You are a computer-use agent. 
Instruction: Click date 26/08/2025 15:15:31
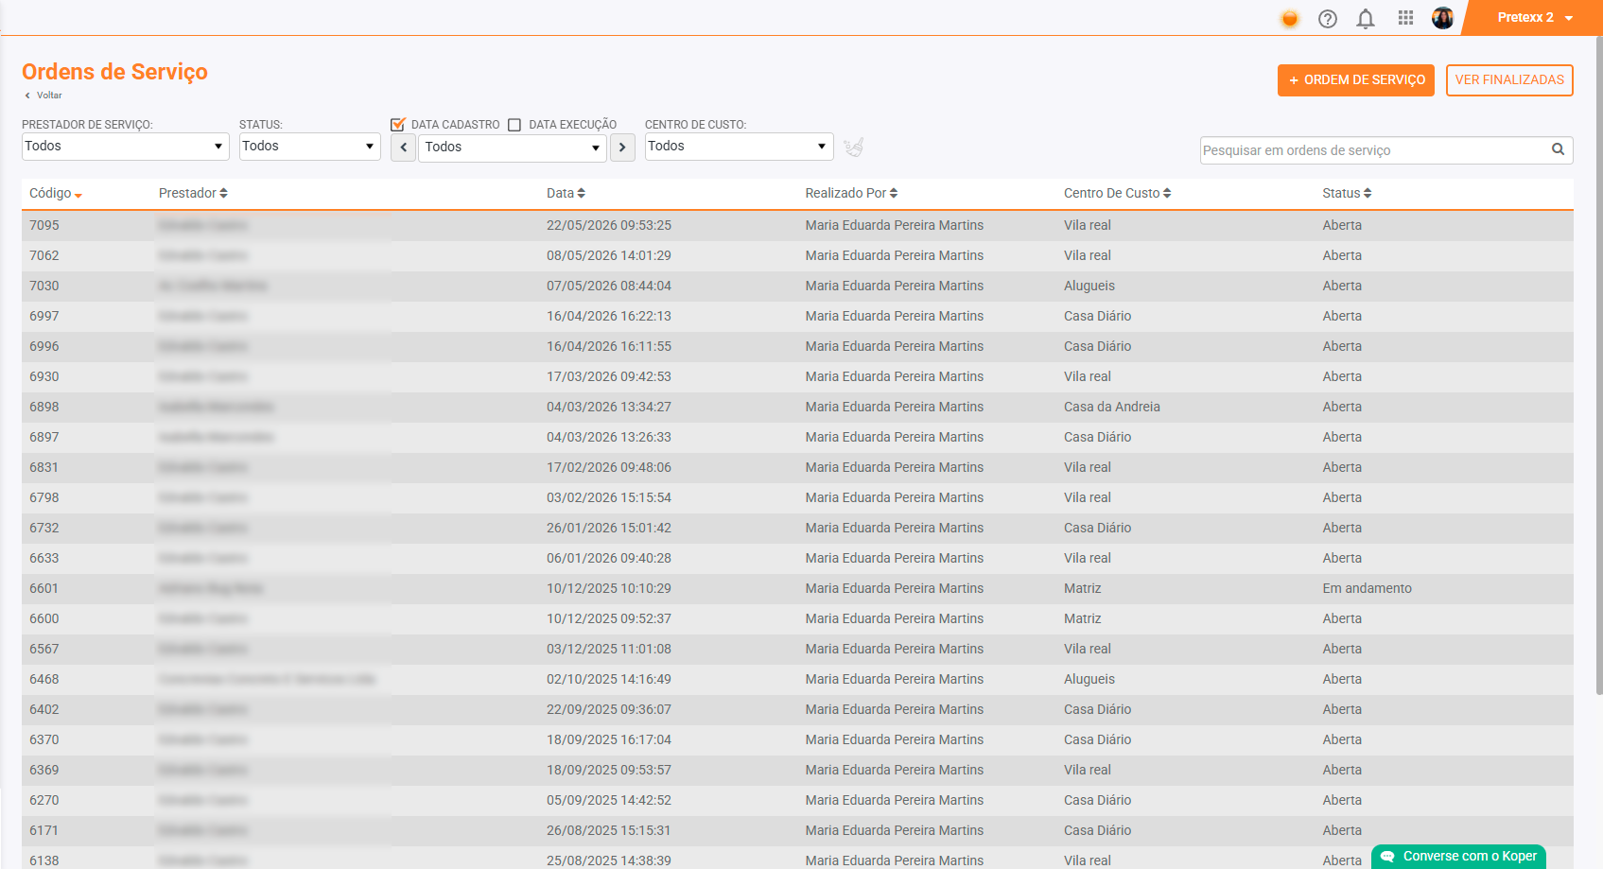coord(609,830)
